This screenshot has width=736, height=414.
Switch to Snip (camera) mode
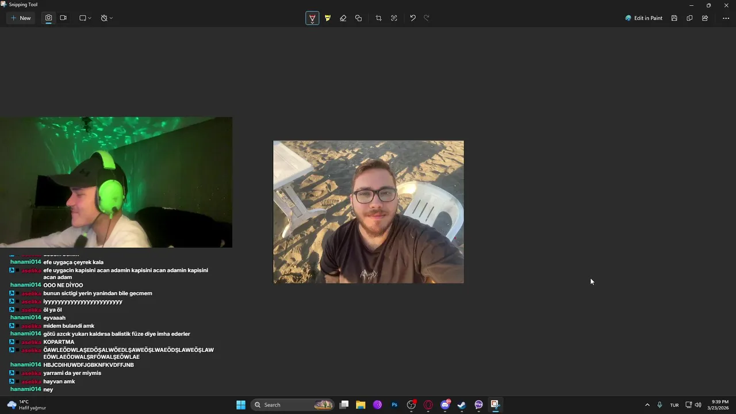[48, 18]
